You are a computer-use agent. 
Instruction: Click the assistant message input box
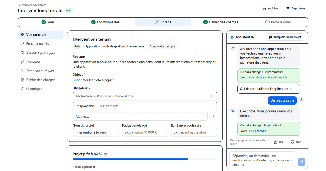tap(263, 159)
